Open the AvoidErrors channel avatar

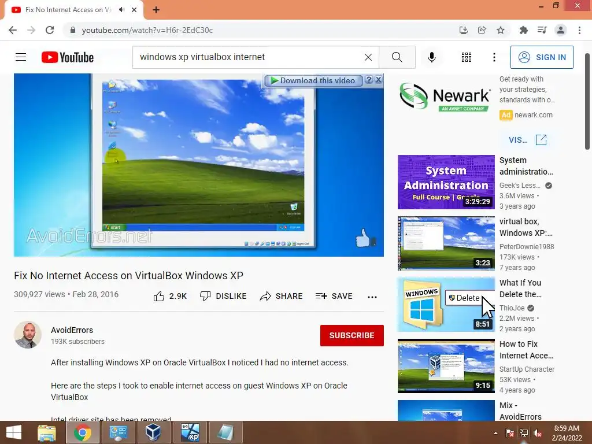tap(28, 335)
